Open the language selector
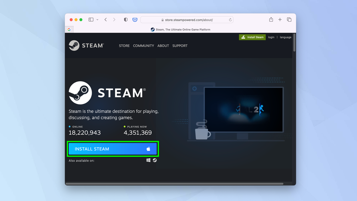Viewport: 357px width, 201px height. tap(286, 37)
